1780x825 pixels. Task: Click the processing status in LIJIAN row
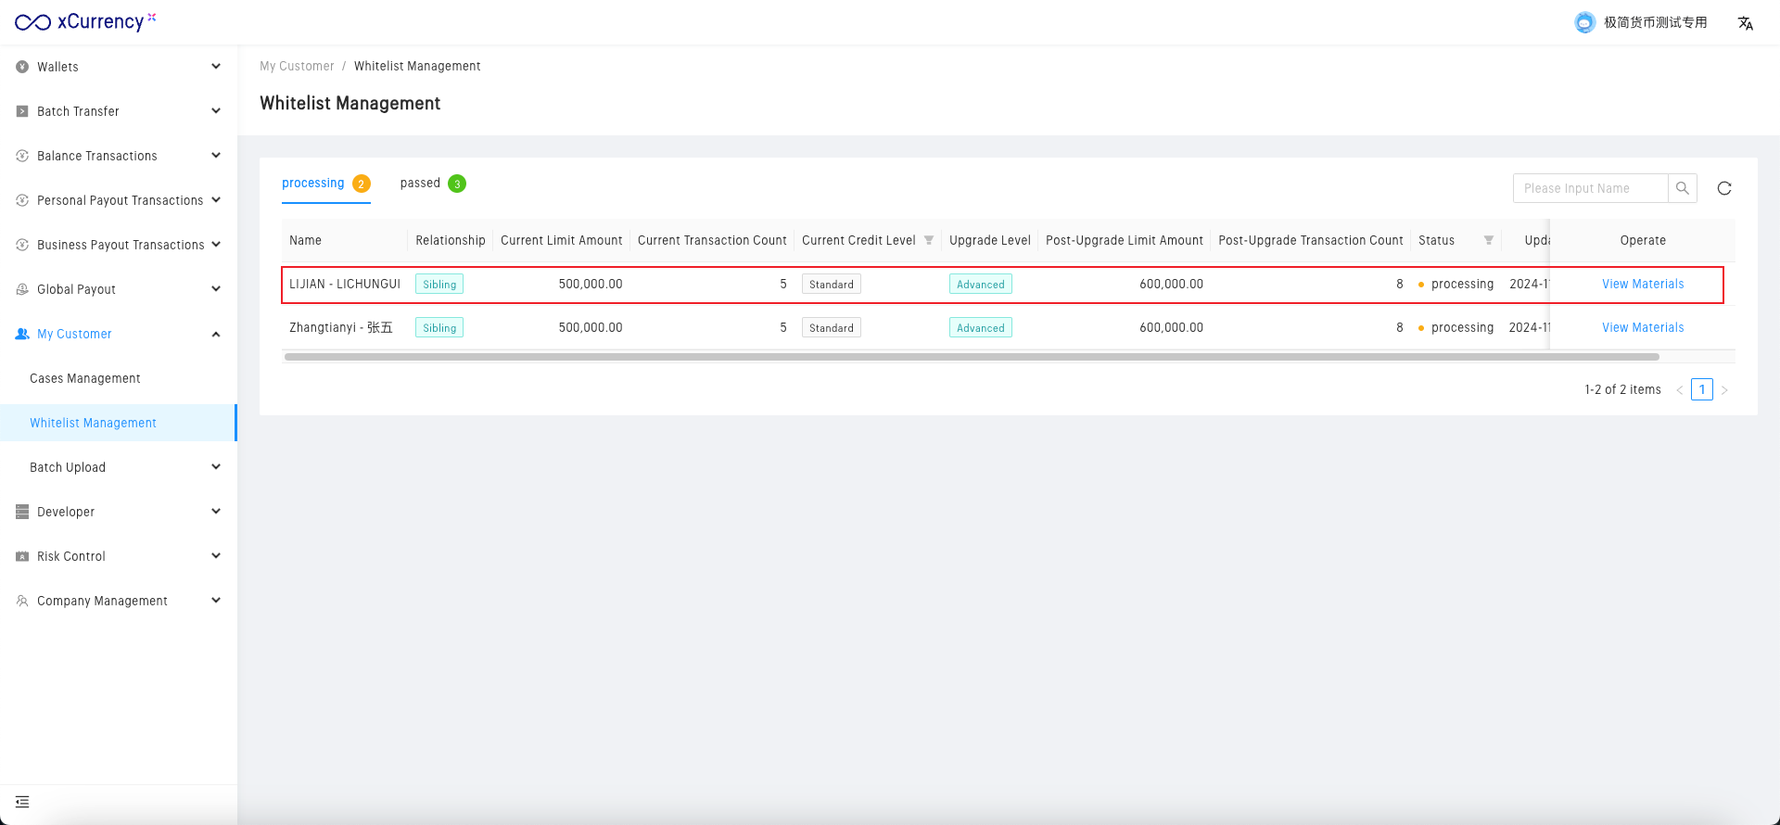(1456, 285)
